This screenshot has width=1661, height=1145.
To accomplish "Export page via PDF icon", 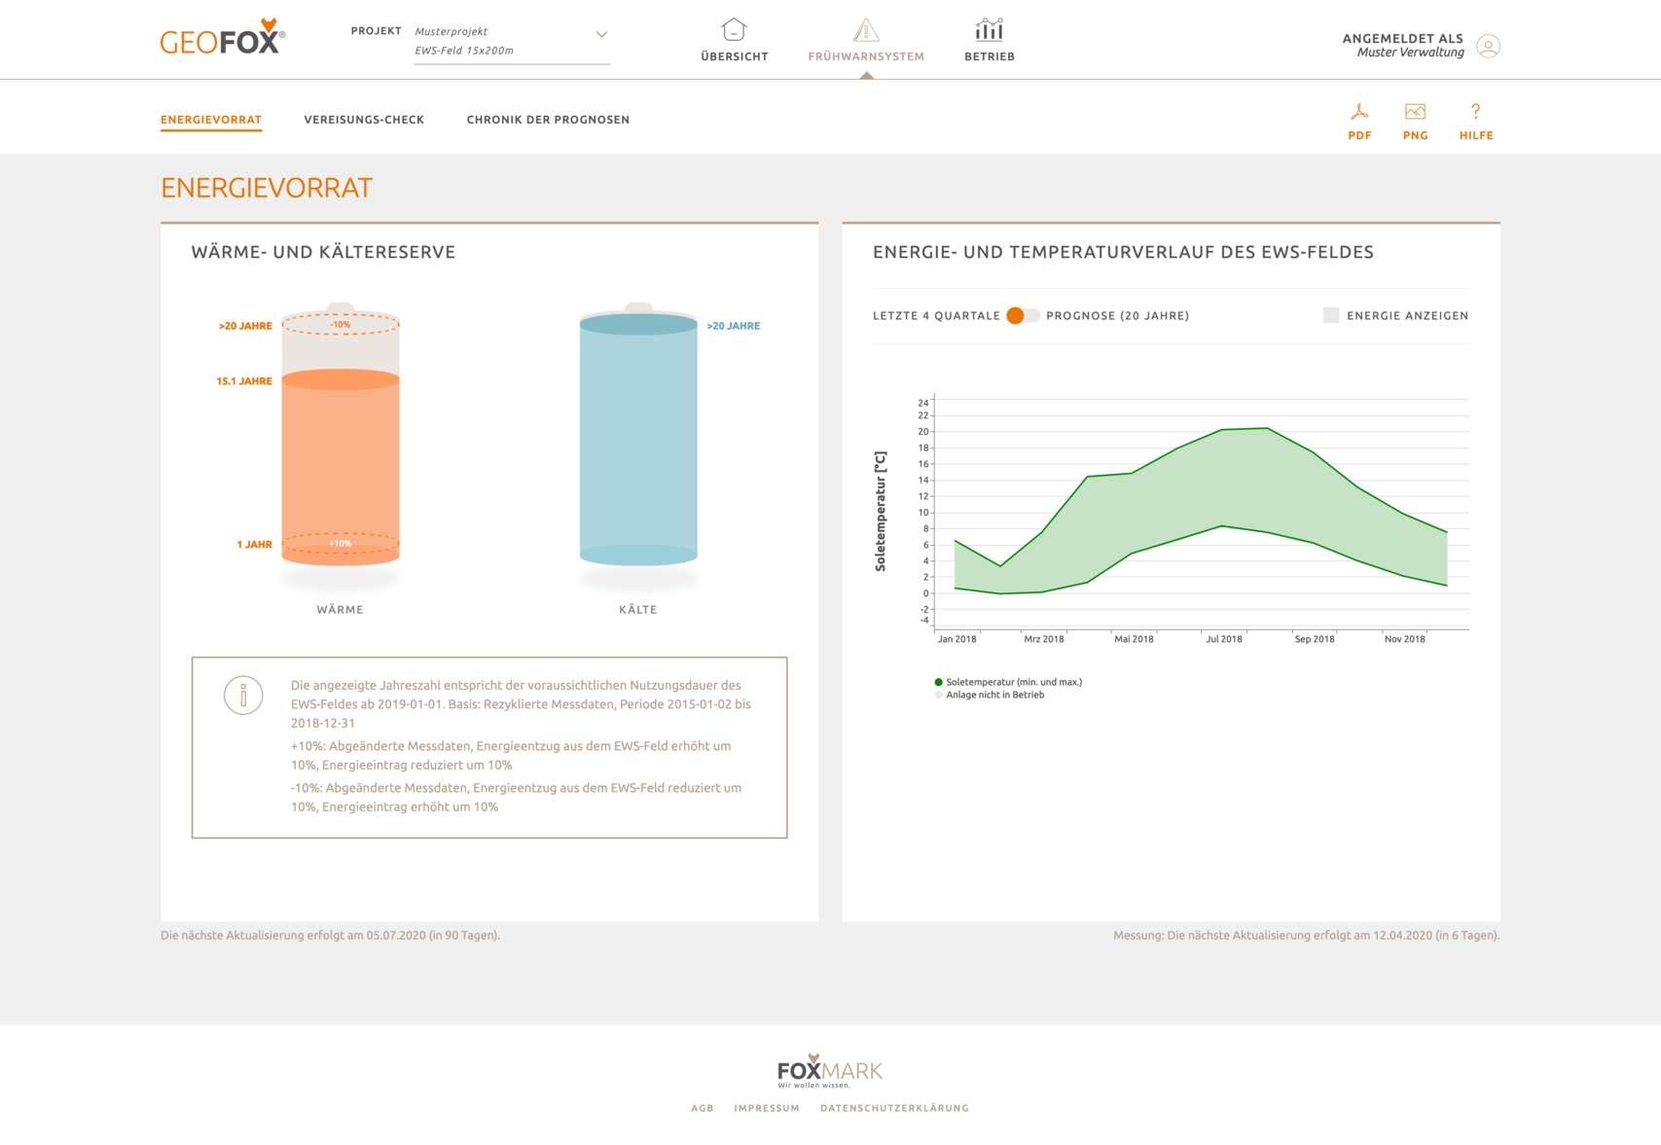I will pos(1359,112).
